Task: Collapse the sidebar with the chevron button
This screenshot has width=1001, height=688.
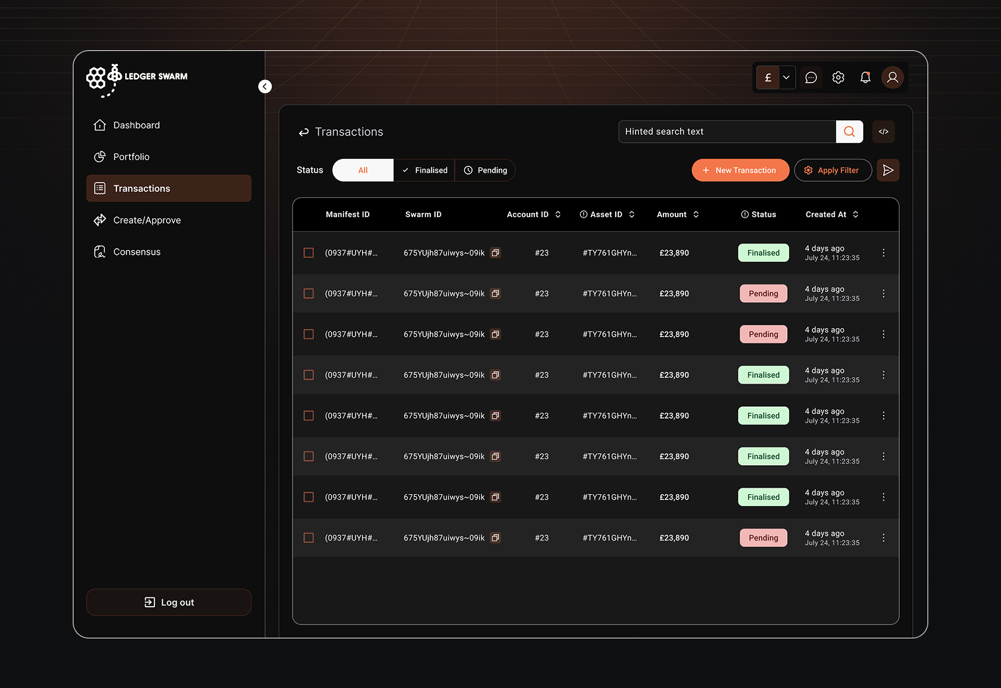Action: pyautogui.click(x=265, y=86)
